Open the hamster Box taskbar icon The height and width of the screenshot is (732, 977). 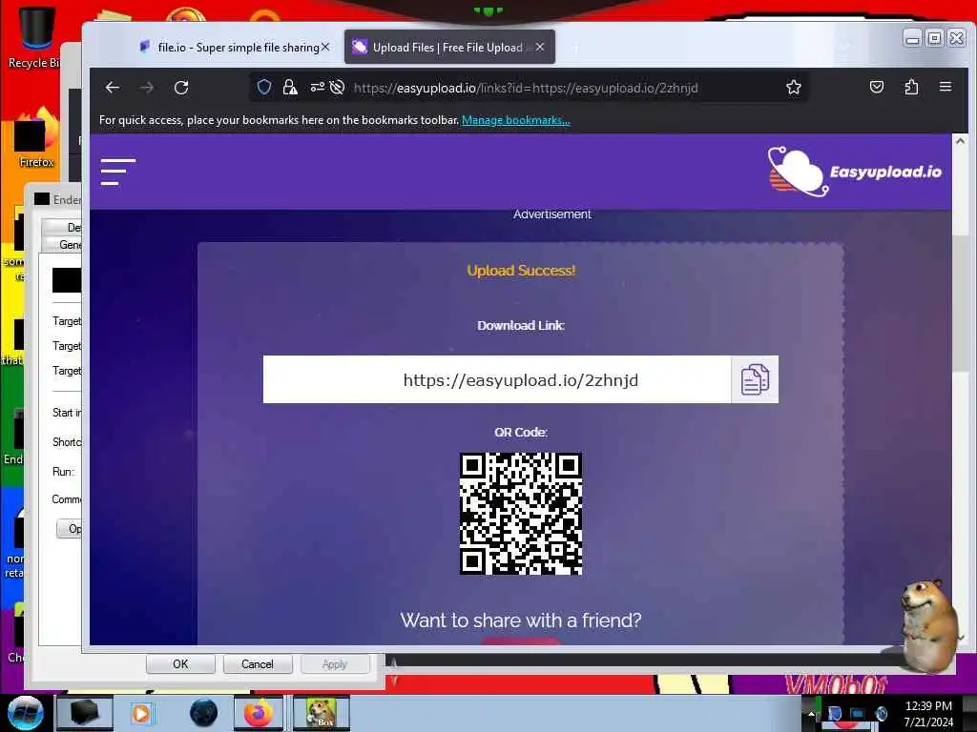point(321,713)
